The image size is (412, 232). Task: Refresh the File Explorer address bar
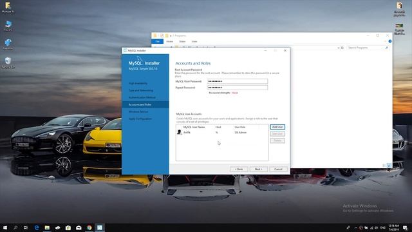(x=342, y=48)
